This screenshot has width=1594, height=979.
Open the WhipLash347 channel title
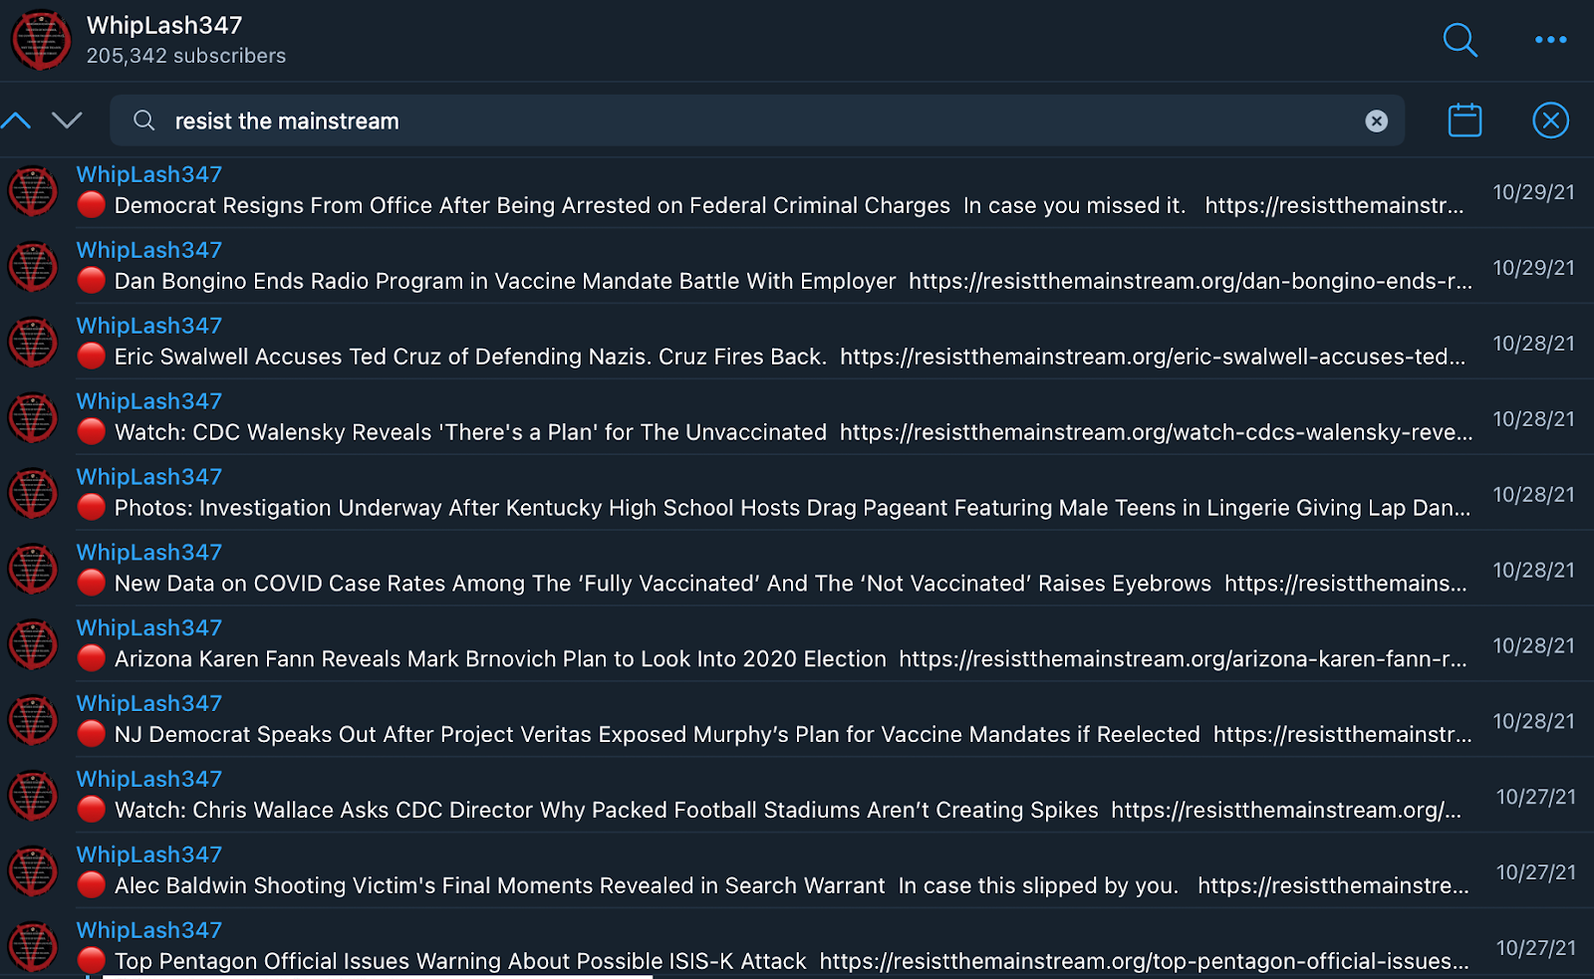164,26
